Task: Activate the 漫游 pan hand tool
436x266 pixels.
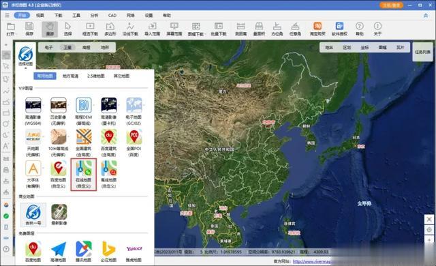Action: (x=50, y=29)
